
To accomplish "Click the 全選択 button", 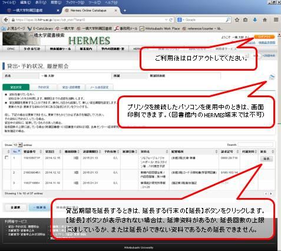I will coord(15,207).
